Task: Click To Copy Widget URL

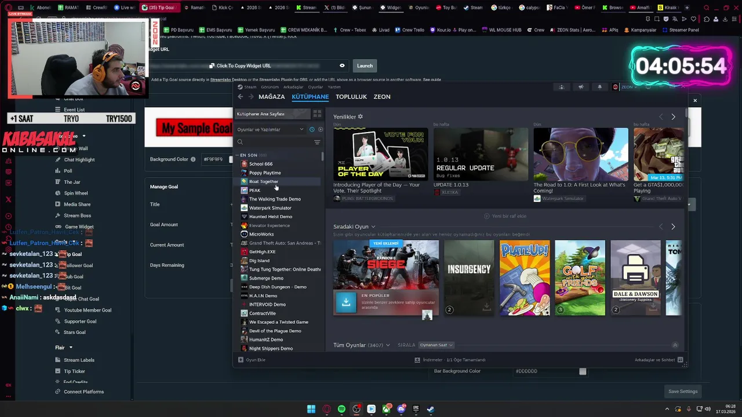Action: coord(240,65)
